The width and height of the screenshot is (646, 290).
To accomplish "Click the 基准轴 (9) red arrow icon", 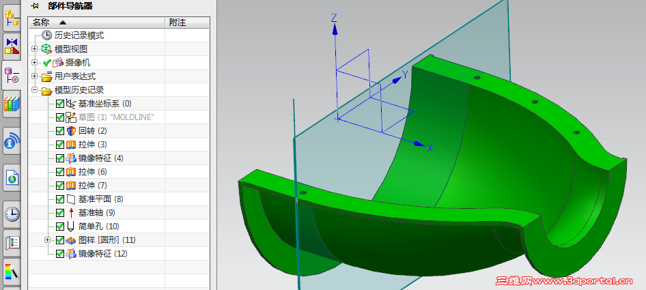I will [x=71, y=213].
